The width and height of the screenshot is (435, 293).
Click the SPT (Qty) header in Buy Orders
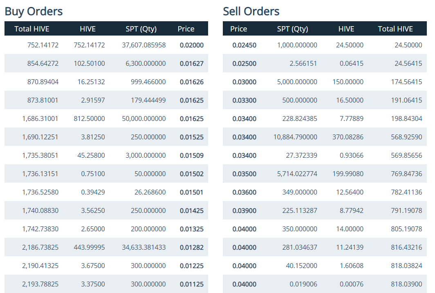coord(141,29)
